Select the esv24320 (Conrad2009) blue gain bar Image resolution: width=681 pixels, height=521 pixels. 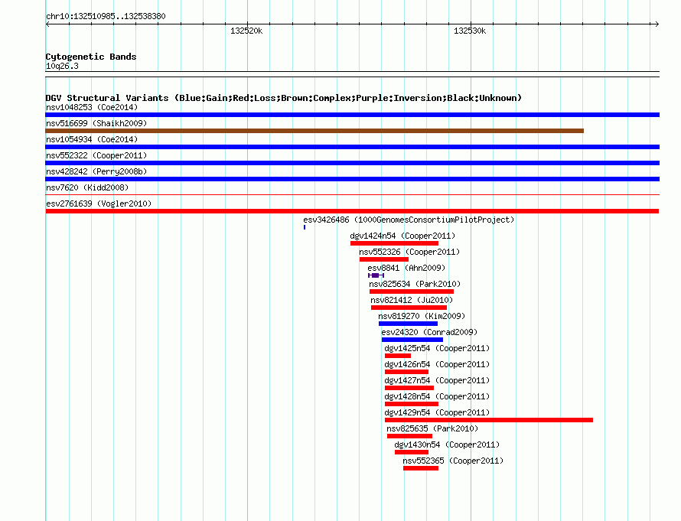412,340
